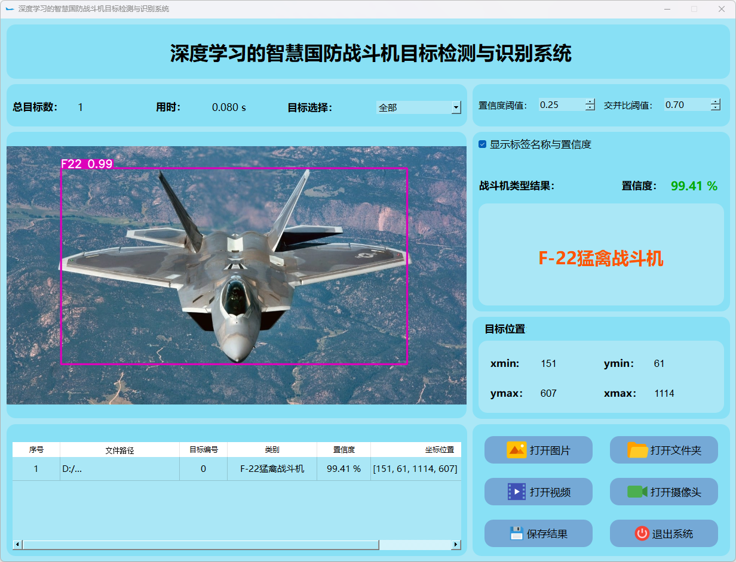Open the target selection dropdown

coord(456,107)
